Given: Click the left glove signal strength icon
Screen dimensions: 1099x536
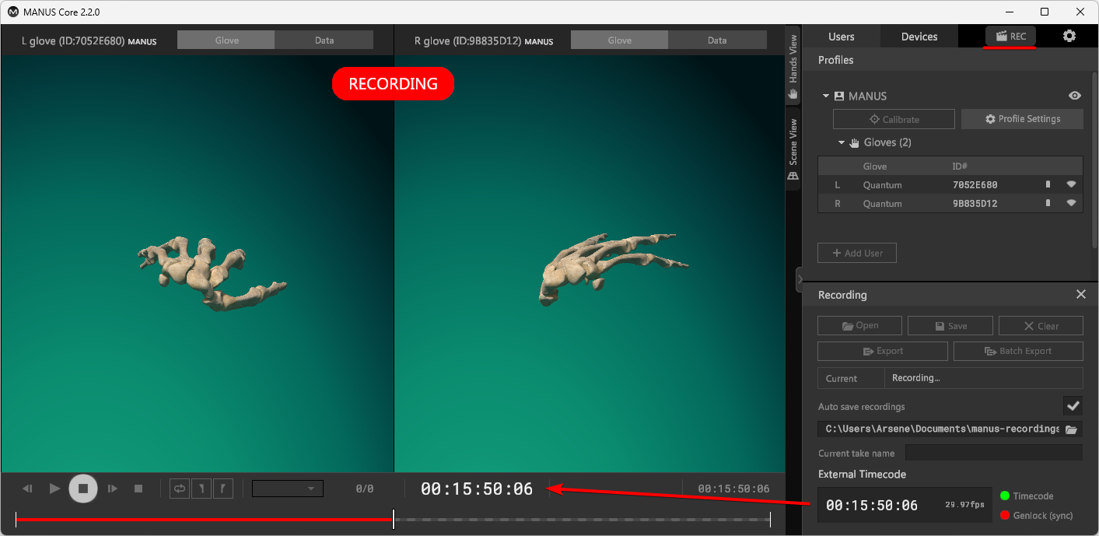Looking at the screenshot, I should [1071, 184].
